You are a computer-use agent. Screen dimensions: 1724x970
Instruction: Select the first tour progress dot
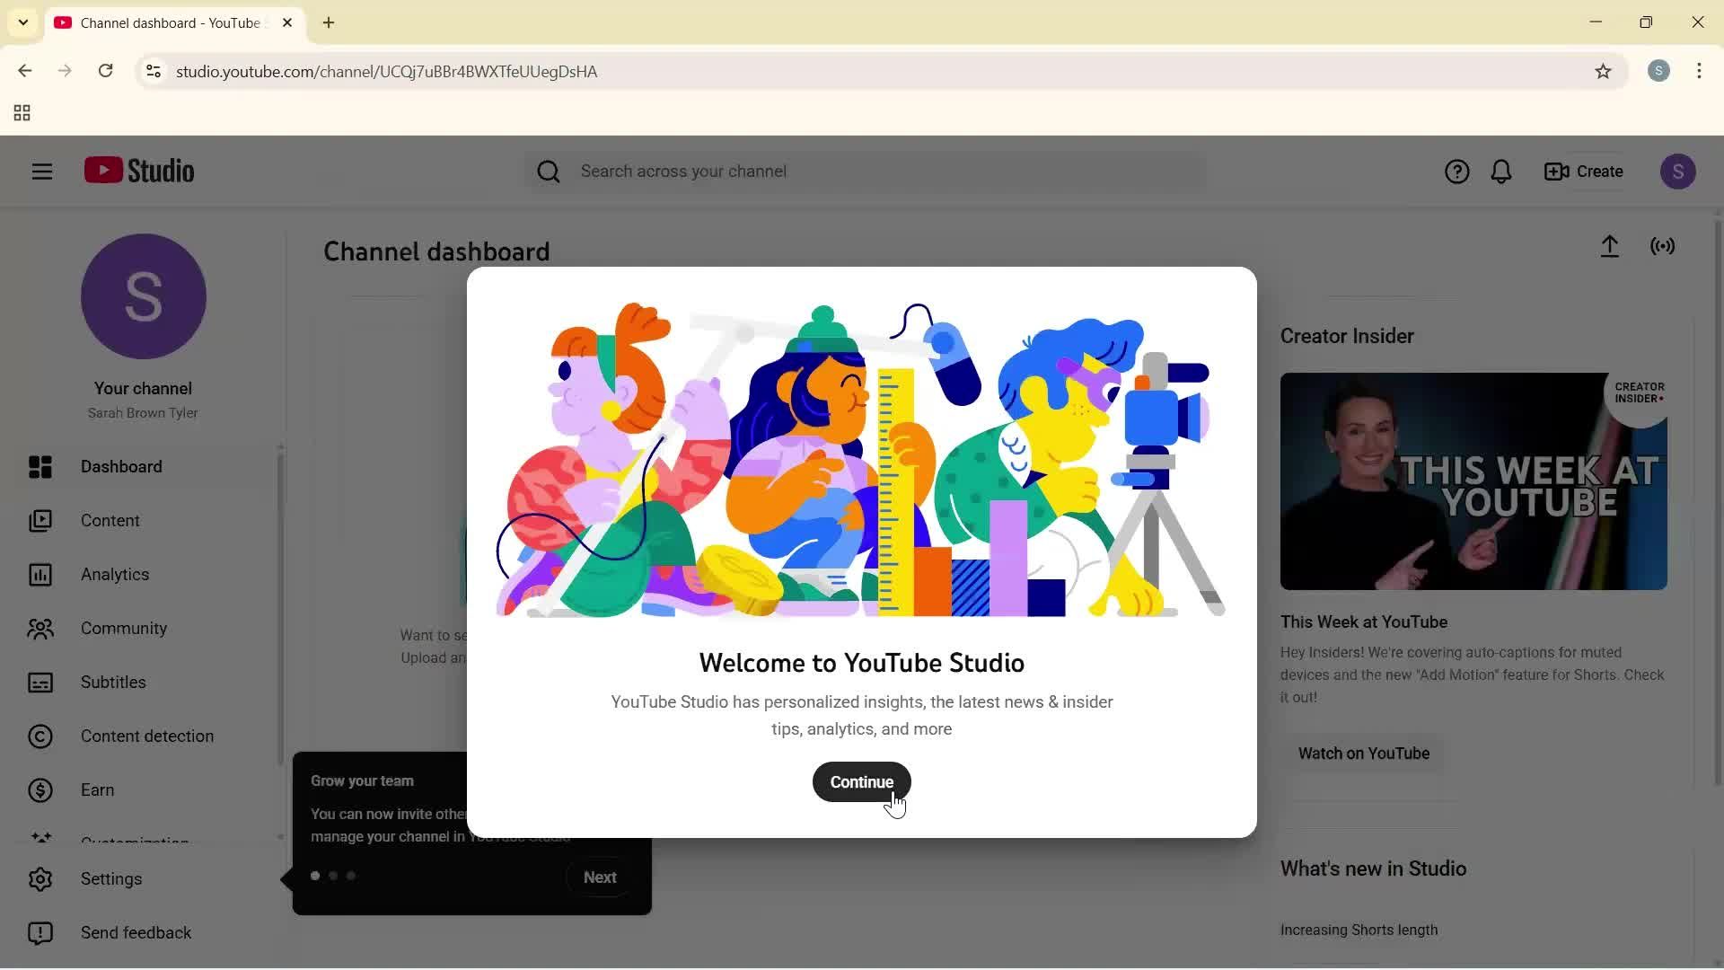click(315, 876)
